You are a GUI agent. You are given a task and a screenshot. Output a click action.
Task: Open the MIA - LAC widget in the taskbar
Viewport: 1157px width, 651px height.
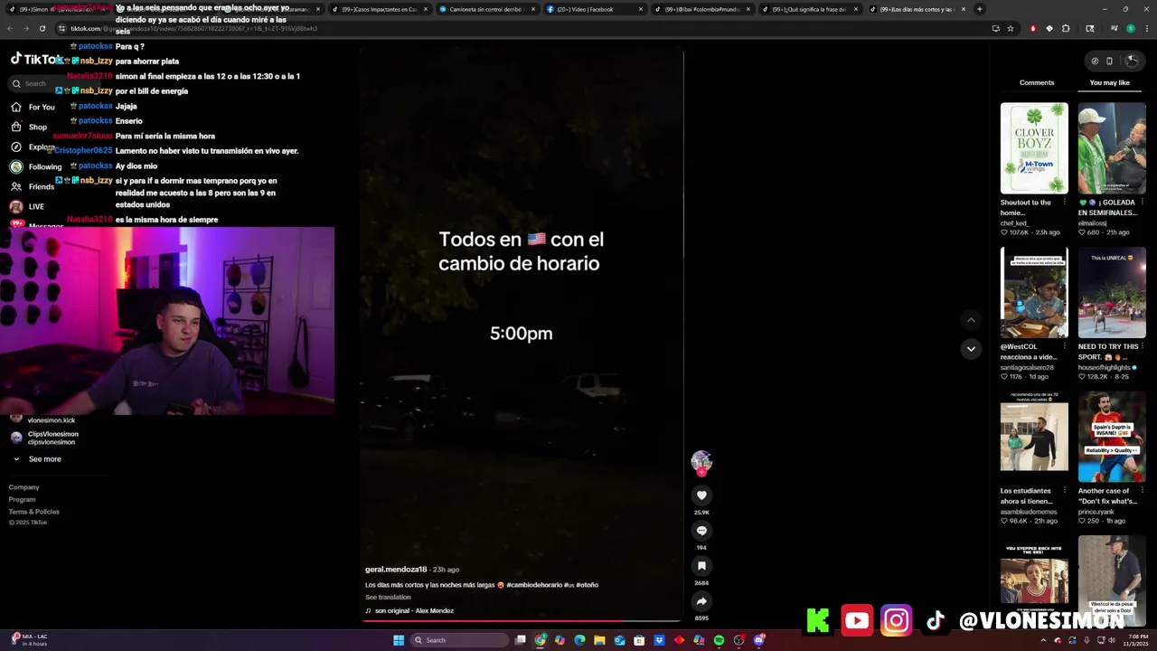coord(29,640)
